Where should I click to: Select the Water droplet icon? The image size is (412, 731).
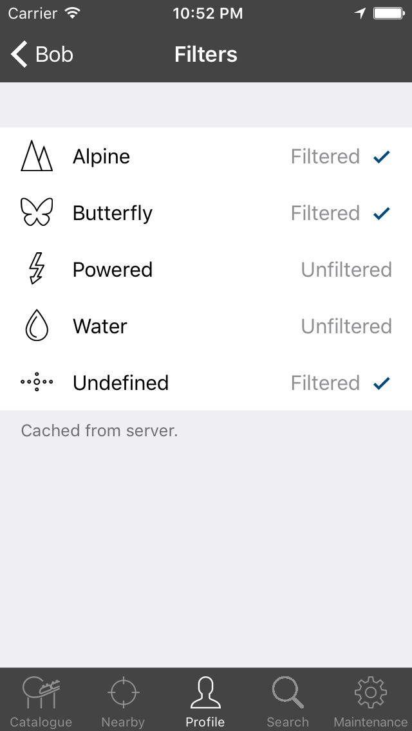pos(37,326)
